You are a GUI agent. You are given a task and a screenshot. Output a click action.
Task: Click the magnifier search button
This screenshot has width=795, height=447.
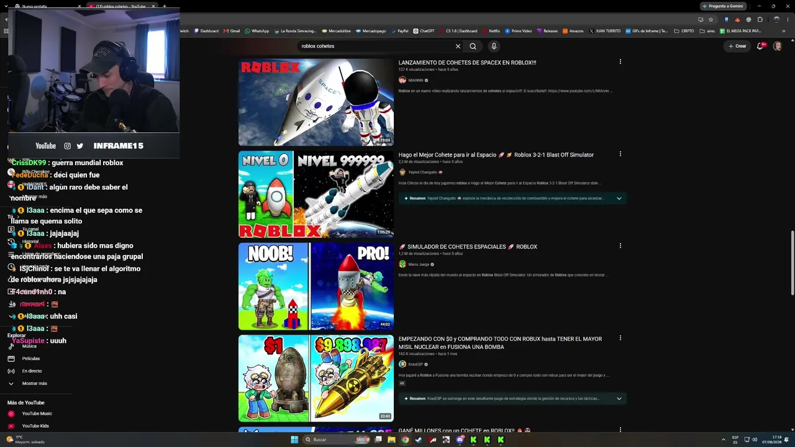pos(473,46)
